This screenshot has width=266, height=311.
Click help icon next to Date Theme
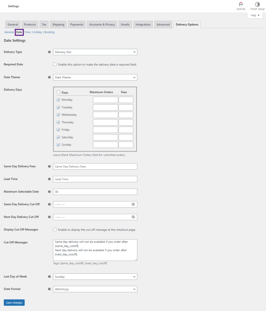pyautogui.click(x=49, y=77)
